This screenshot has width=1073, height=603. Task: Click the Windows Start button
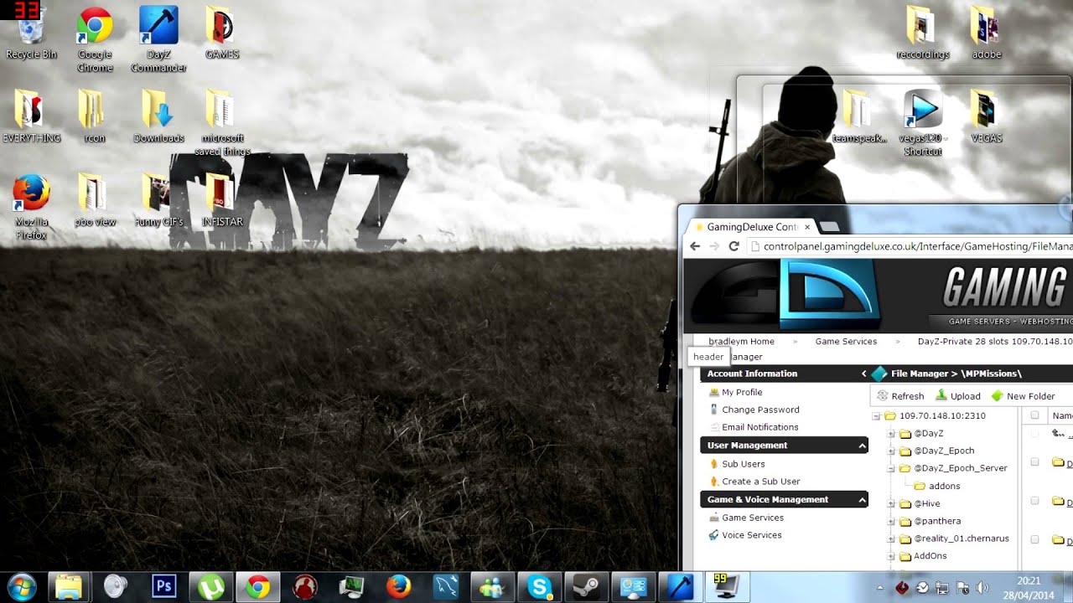click(22, 587)
